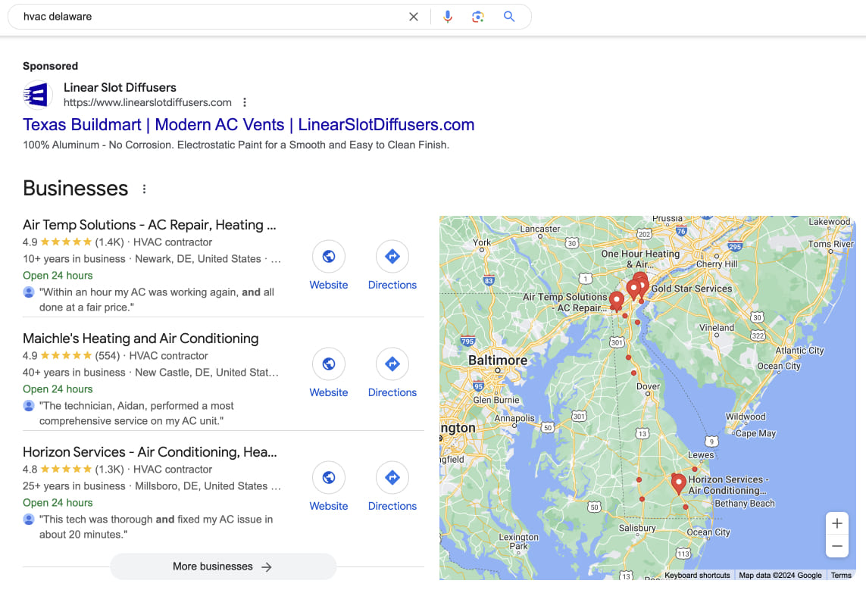Open Maichle's Heating website icon

[329, 364]
